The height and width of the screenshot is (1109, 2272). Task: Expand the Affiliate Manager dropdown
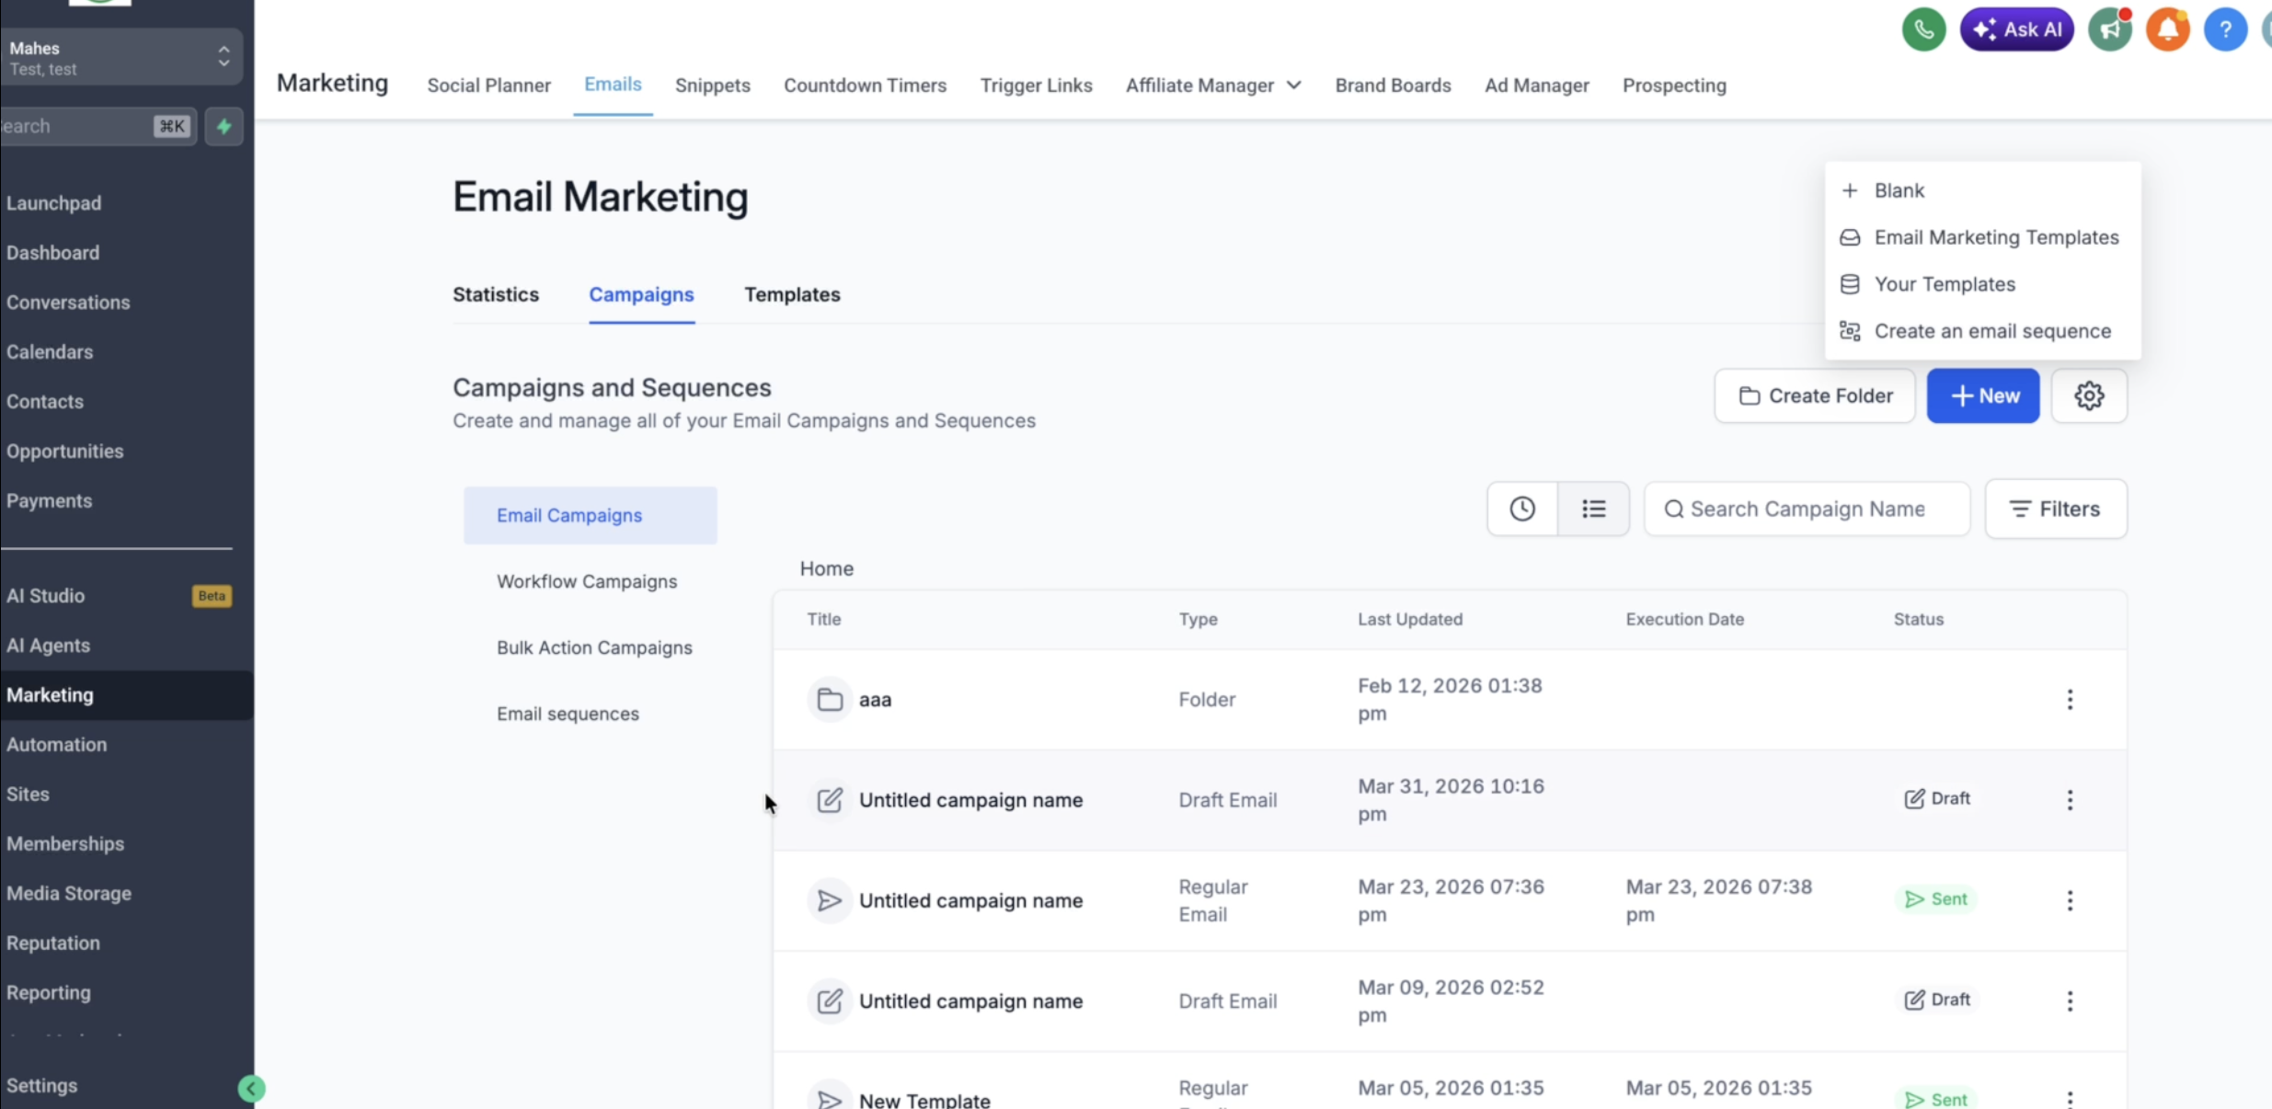point(1213,86)
